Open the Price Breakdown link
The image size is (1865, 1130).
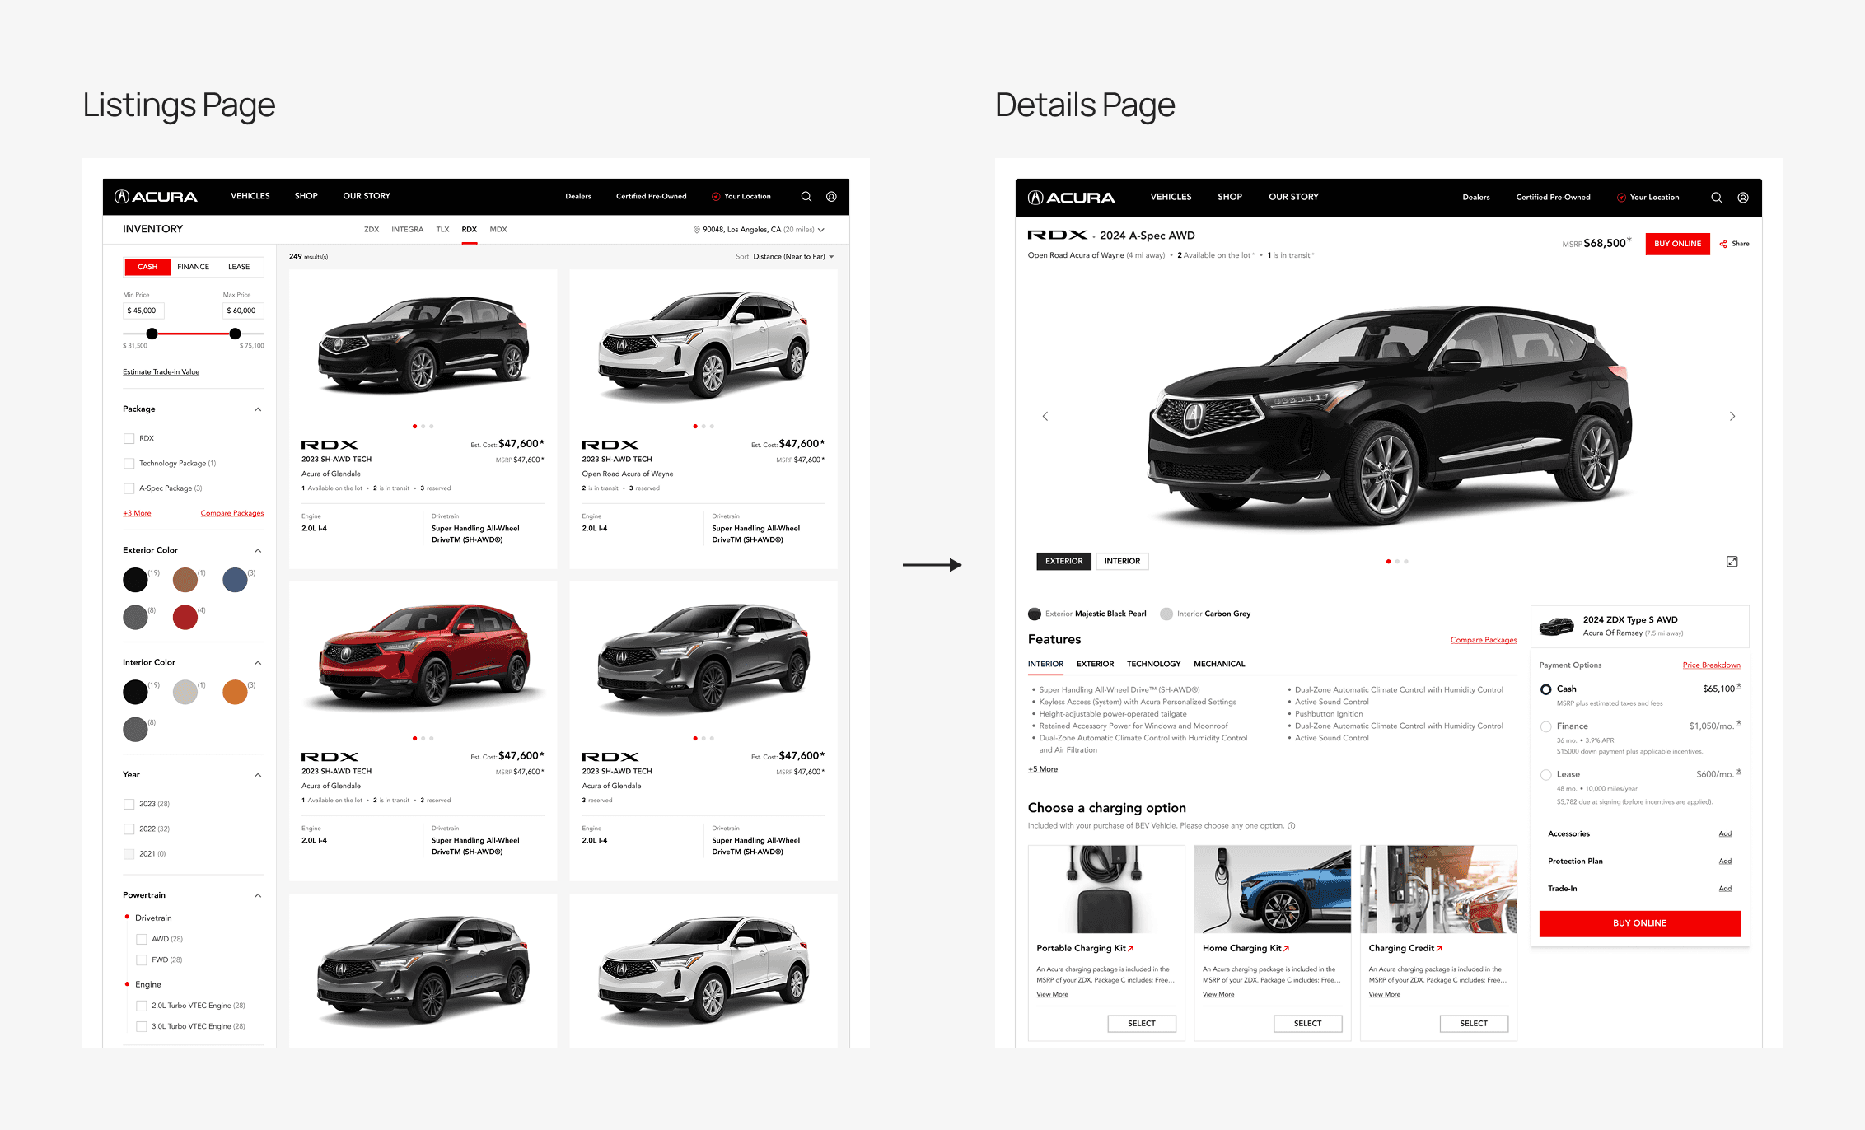(1711, 665)
